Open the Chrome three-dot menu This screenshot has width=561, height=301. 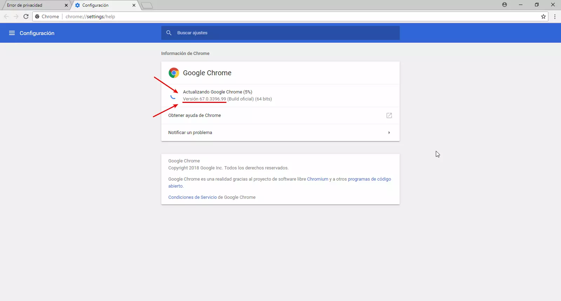555,16
